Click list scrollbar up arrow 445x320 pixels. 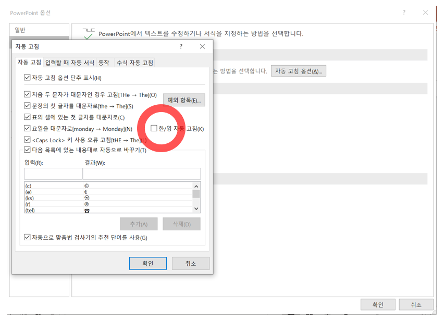[196, 186]
